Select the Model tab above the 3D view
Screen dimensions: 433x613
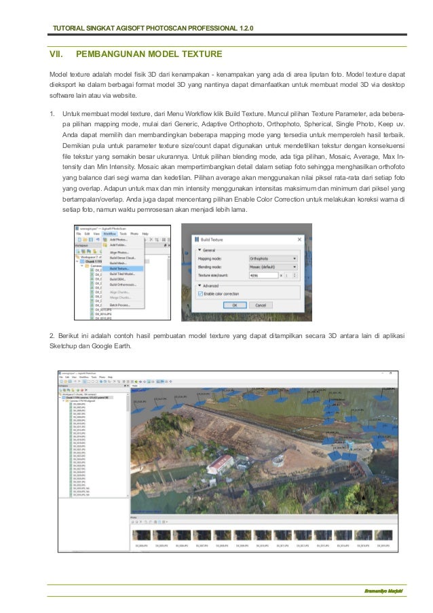tap(134, 386)
